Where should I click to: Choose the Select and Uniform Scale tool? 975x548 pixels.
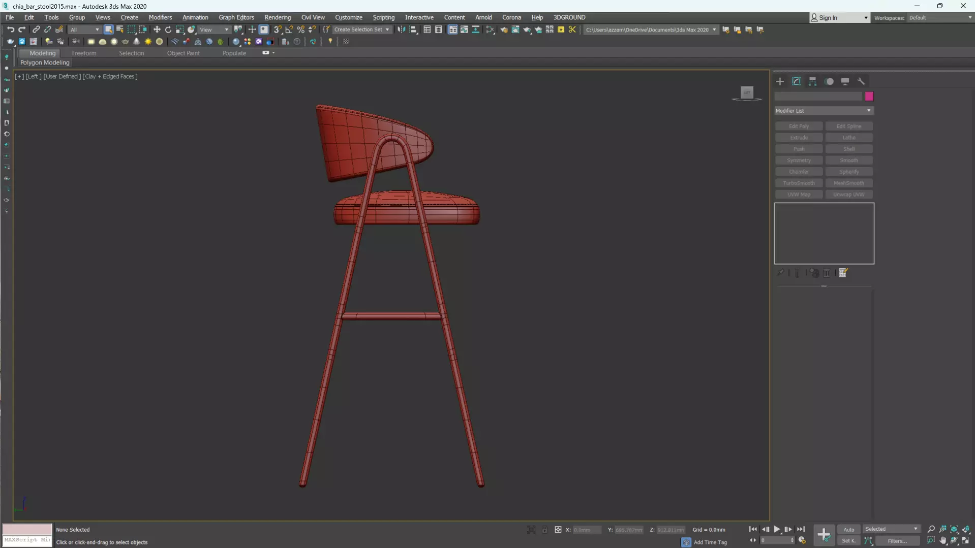[180, 29]
